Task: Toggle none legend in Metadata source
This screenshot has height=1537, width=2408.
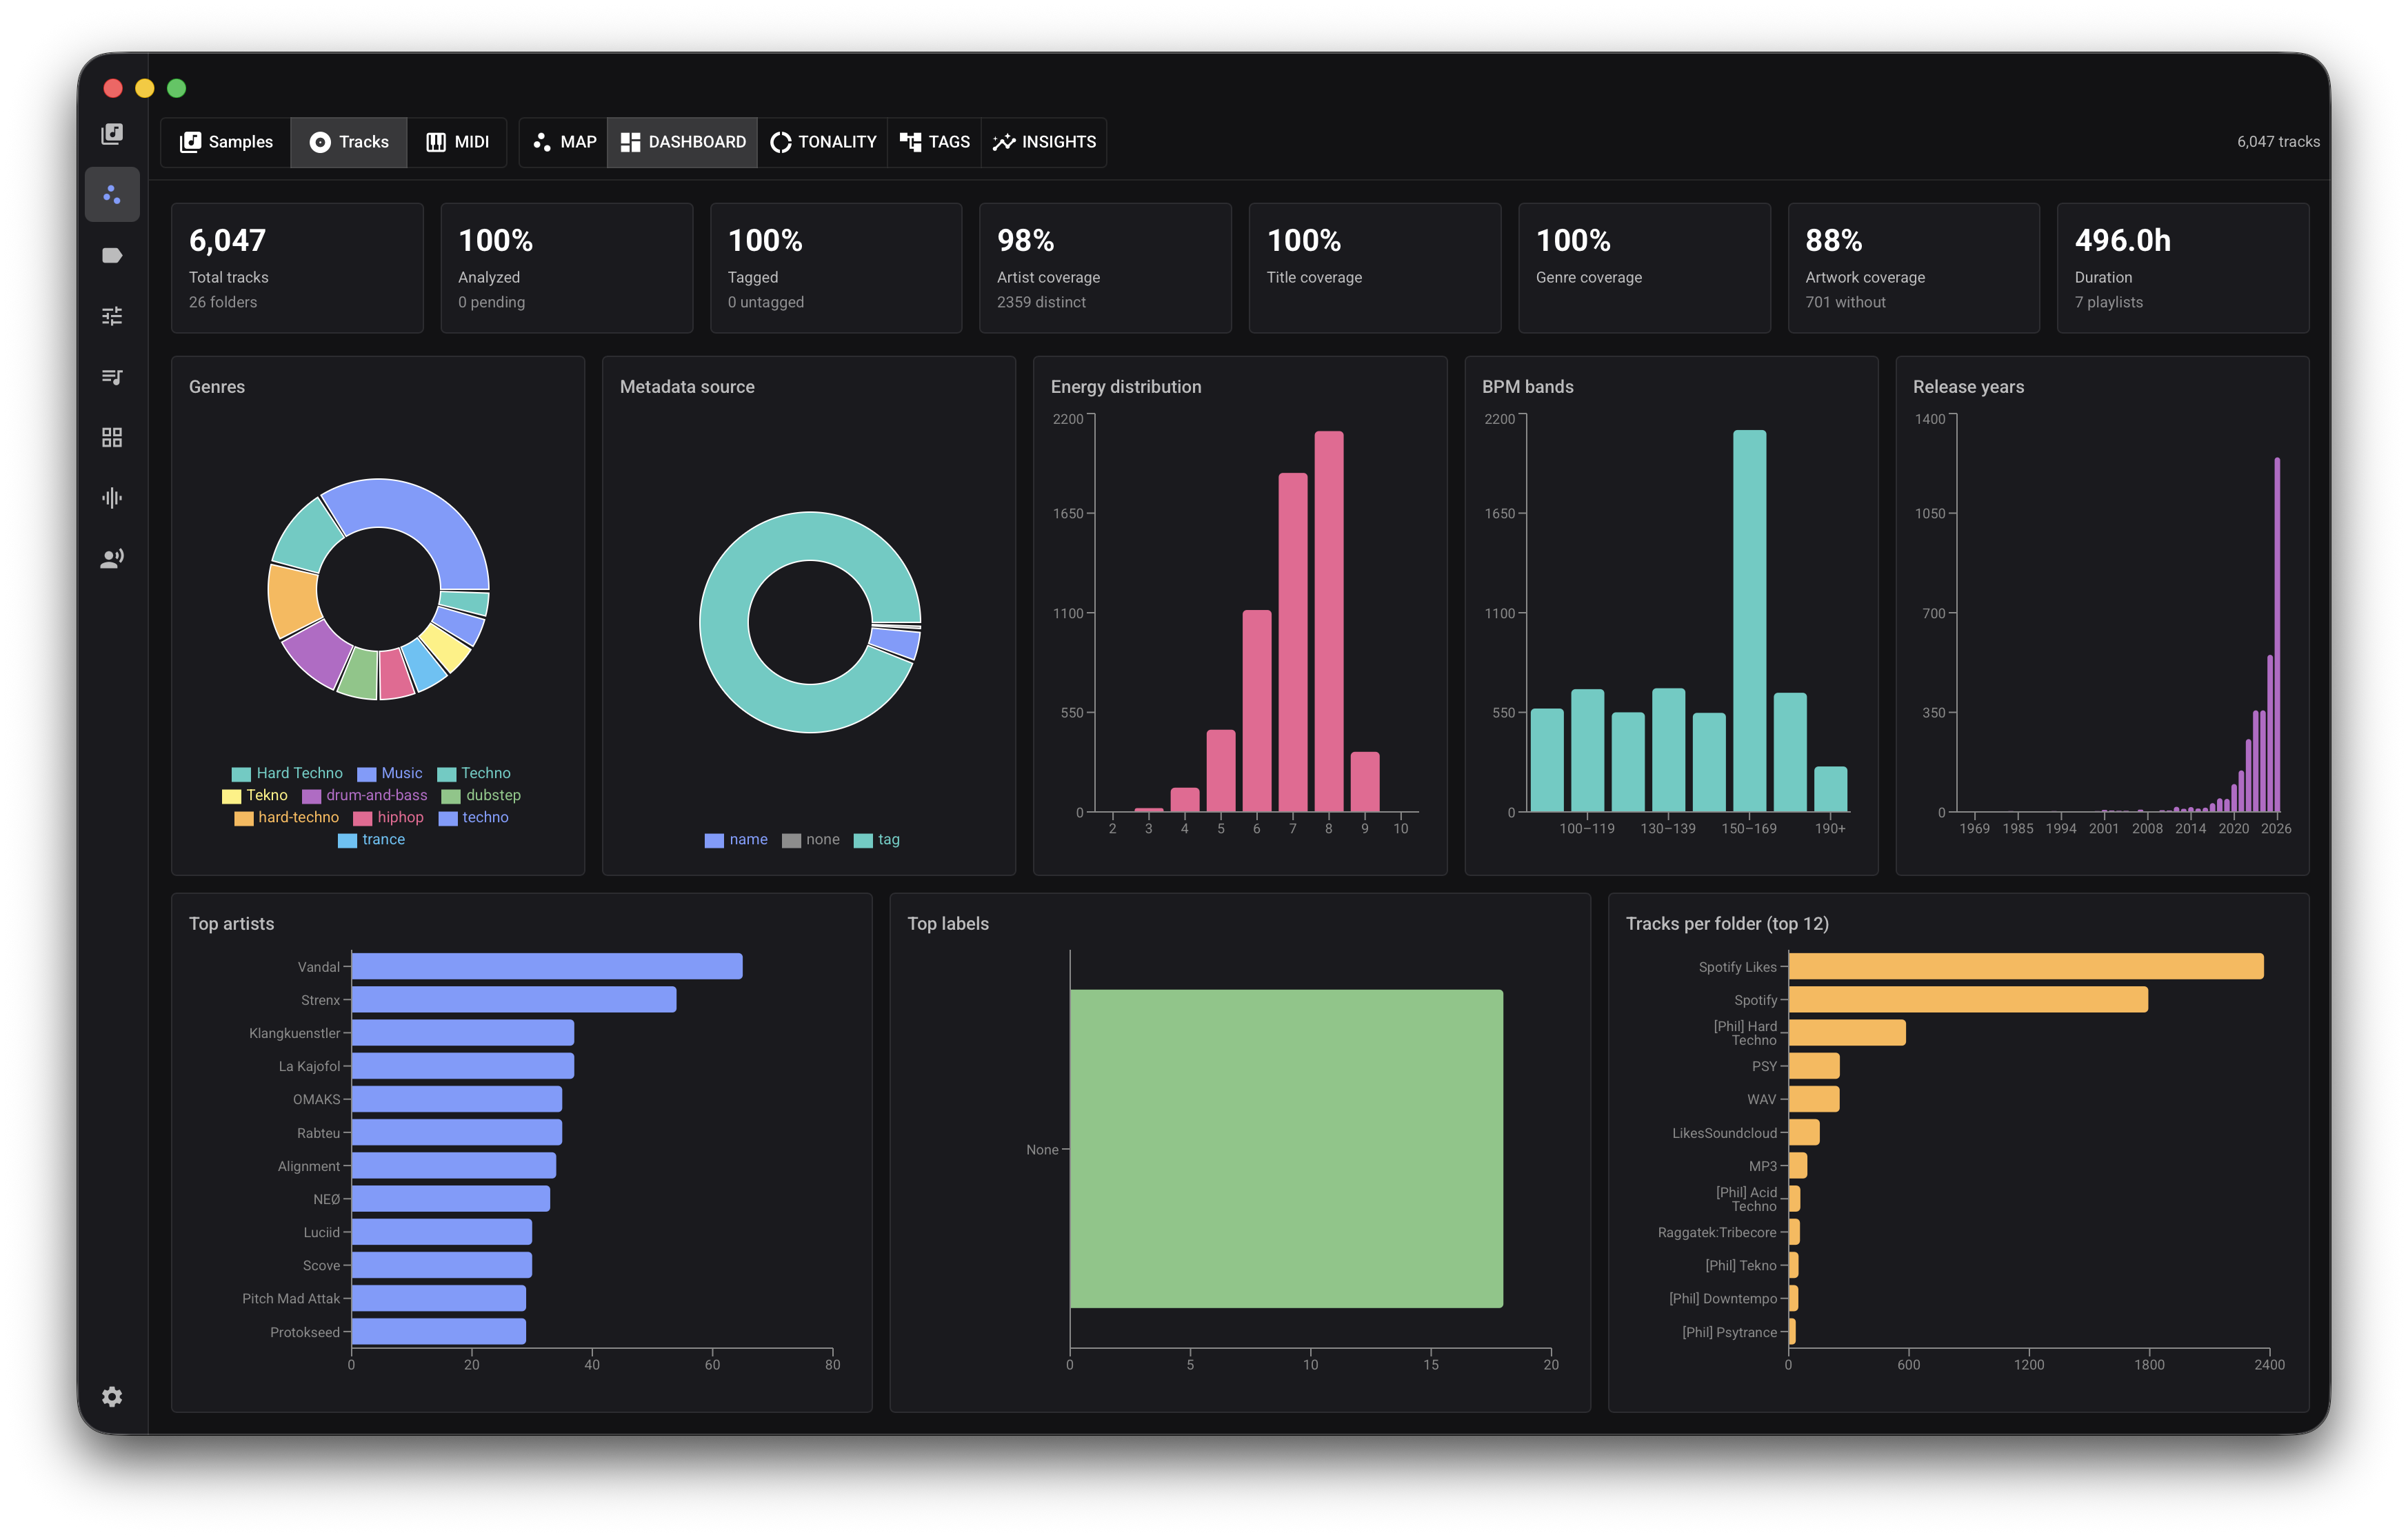Action: [x=811, y=839]
